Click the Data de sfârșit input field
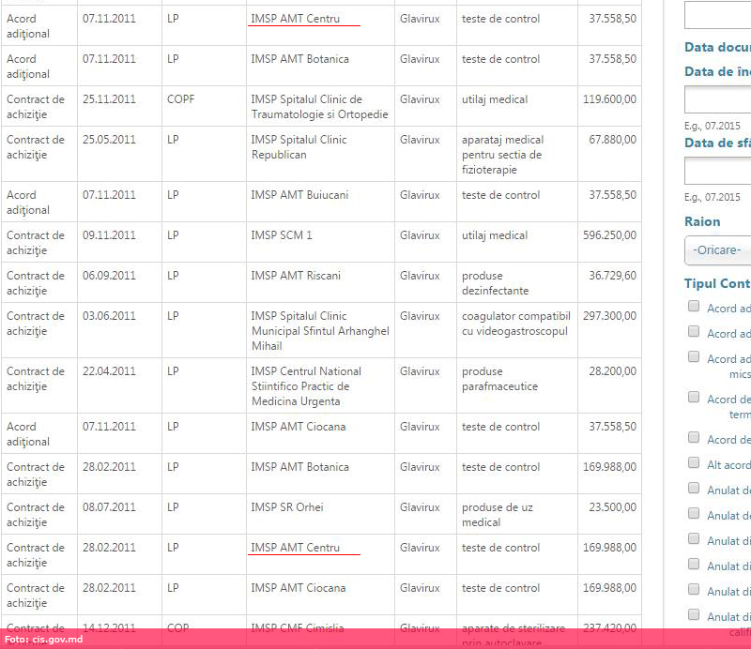The height and width of the screenshot is (649, 751). pyautogui.click(x=718, y=171)
